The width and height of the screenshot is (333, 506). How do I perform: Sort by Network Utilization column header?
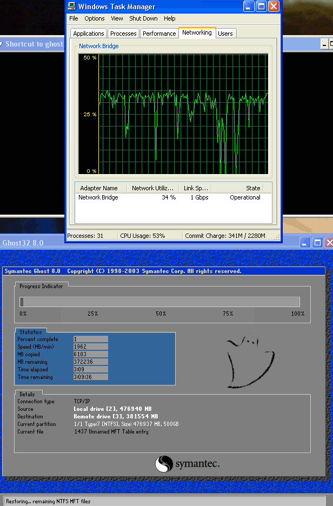click(x=153, y=188)
